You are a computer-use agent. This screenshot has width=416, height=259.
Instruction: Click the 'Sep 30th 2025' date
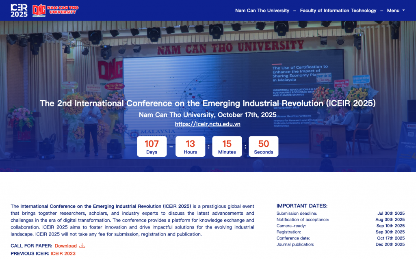point(390,232)
